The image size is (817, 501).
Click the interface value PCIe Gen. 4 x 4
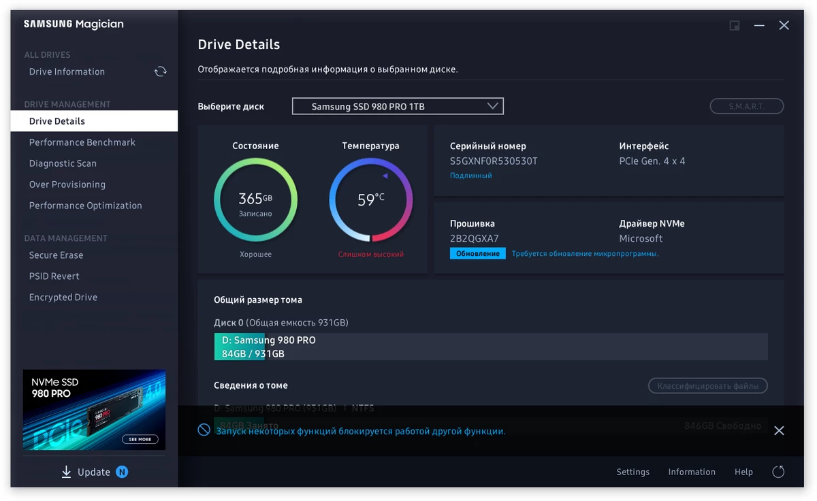tap(652, 161)
